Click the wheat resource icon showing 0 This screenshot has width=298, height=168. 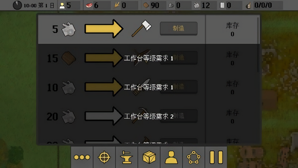[117, 5]
